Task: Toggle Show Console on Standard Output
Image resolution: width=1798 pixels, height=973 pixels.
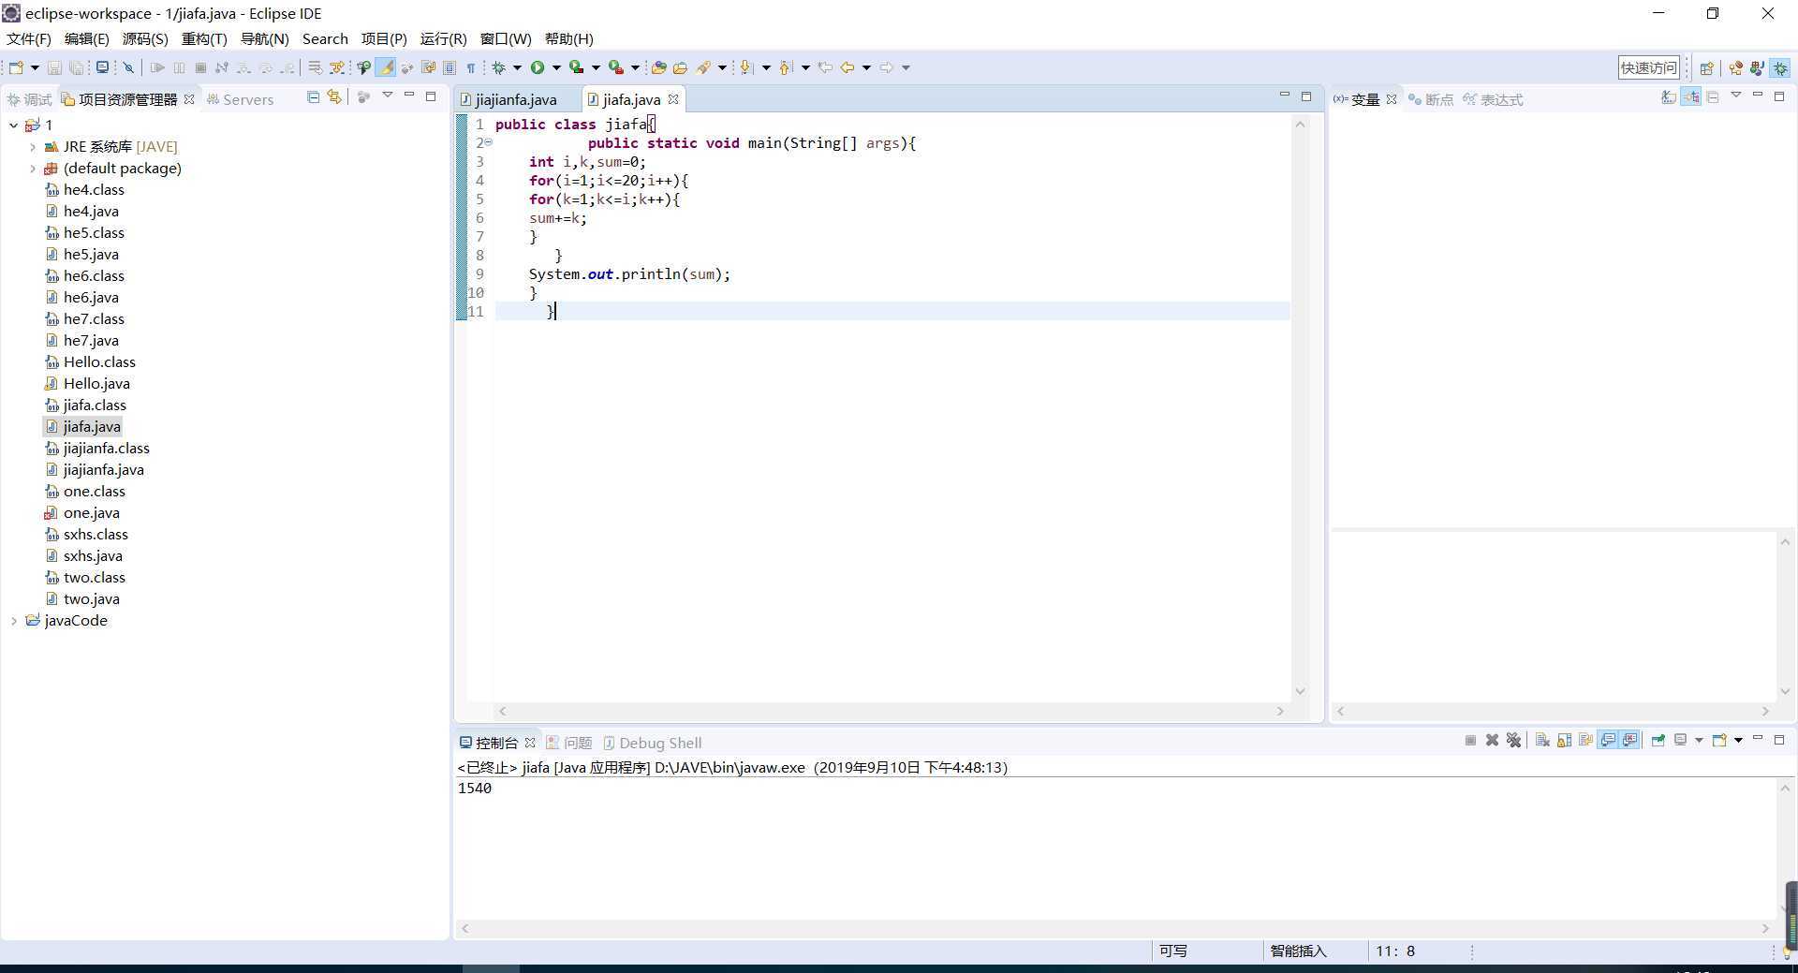Action: coord(1608,740)
